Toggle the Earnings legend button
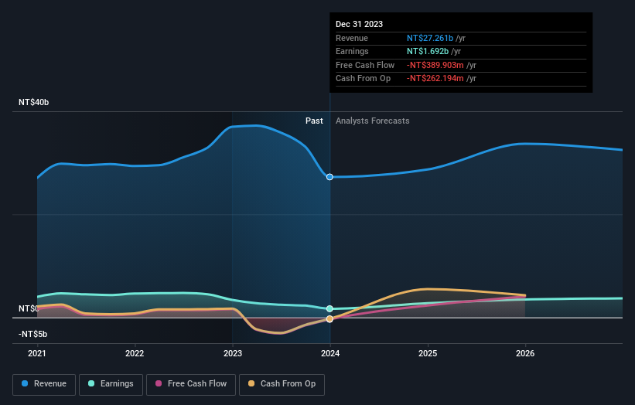Viewport: 635px width, 405px height. [x=111, y=384]
